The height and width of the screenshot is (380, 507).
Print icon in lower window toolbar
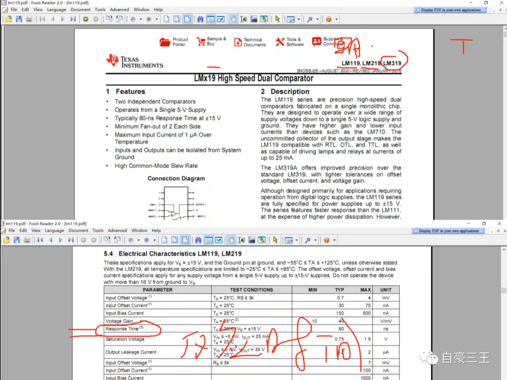click(27, 240)
